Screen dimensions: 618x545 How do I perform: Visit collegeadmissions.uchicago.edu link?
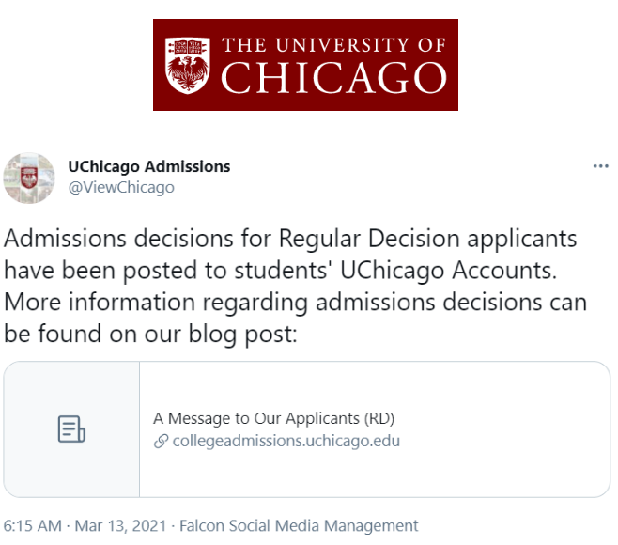tap(286, 441)
